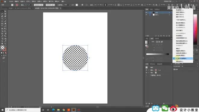Open the 效果 menu
Image resolution: width=199 pixels, height=112 pixels.
click(x=39, y=2)
